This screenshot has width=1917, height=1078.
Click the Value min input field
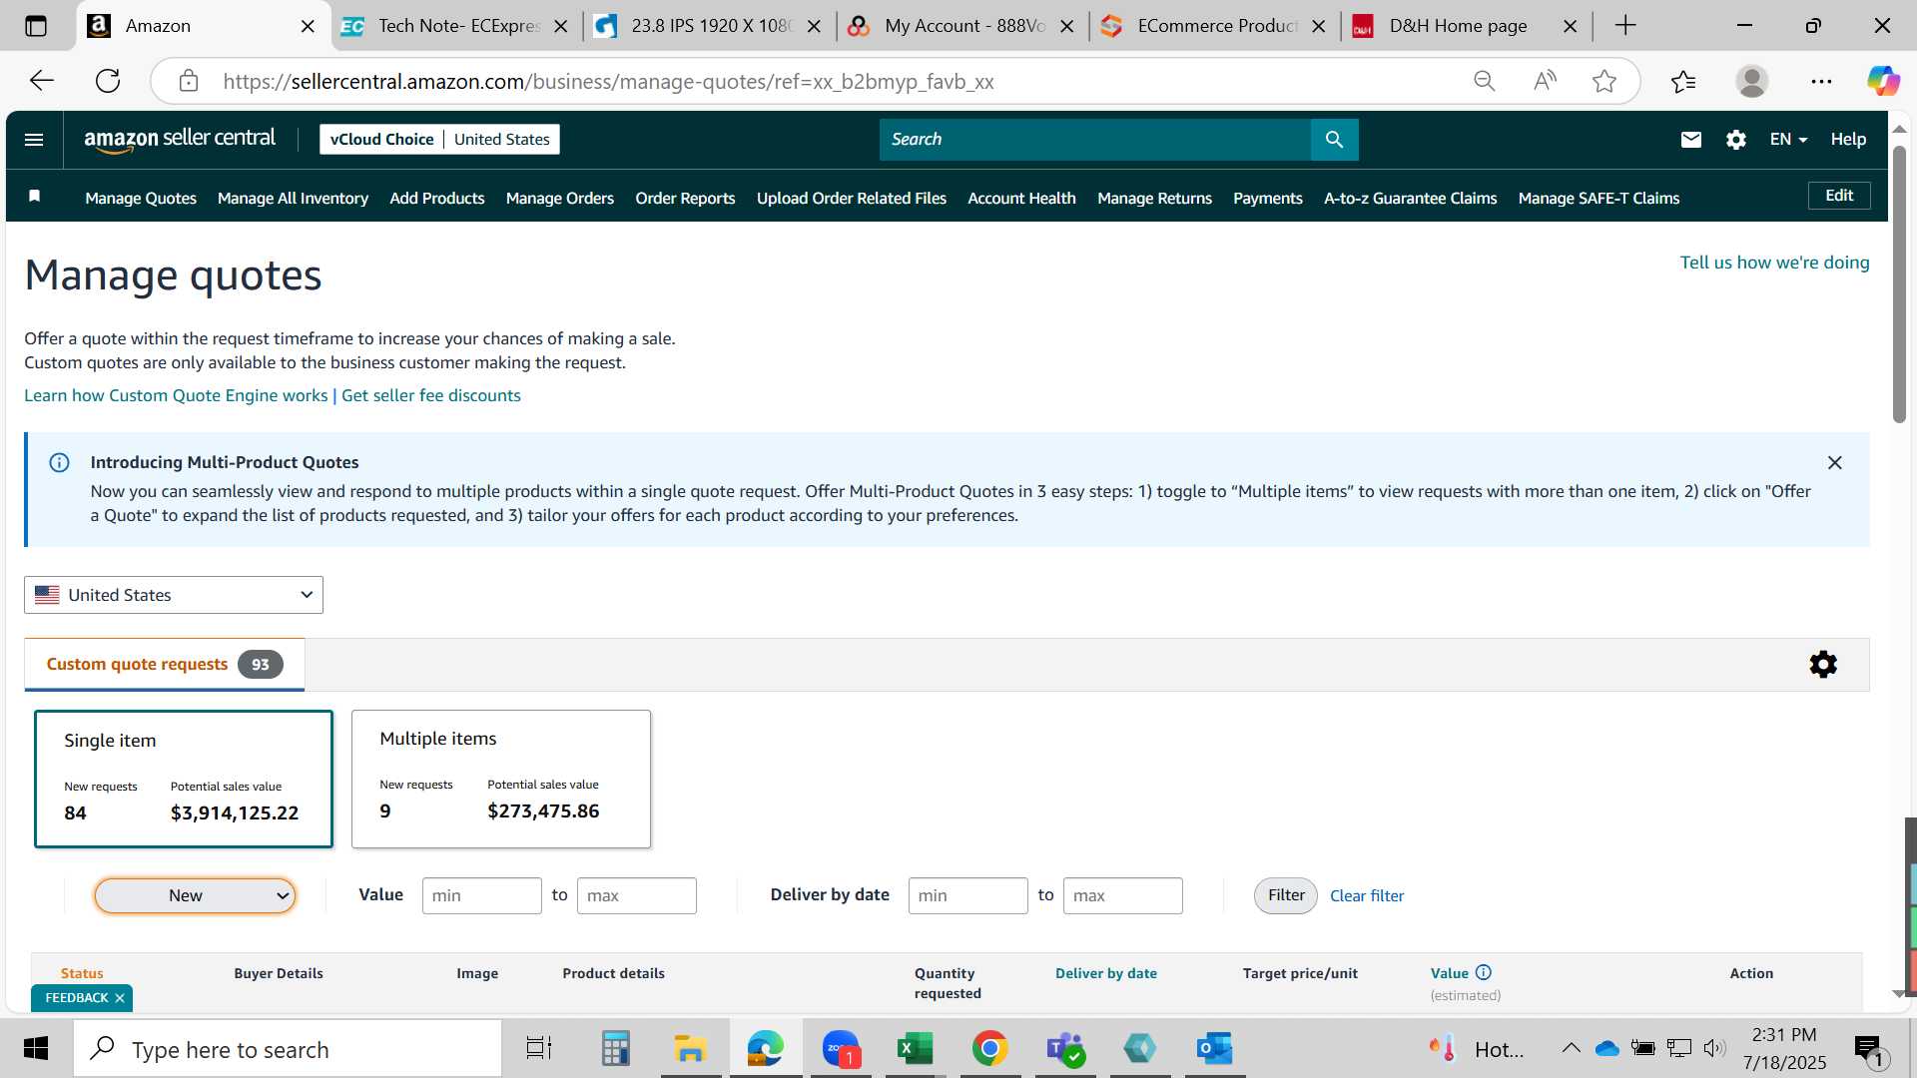(x=482, y=895)
